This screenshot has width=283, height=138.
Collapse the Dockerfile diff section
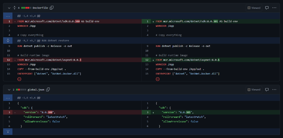pyautogui.click(x=9, y=8)
